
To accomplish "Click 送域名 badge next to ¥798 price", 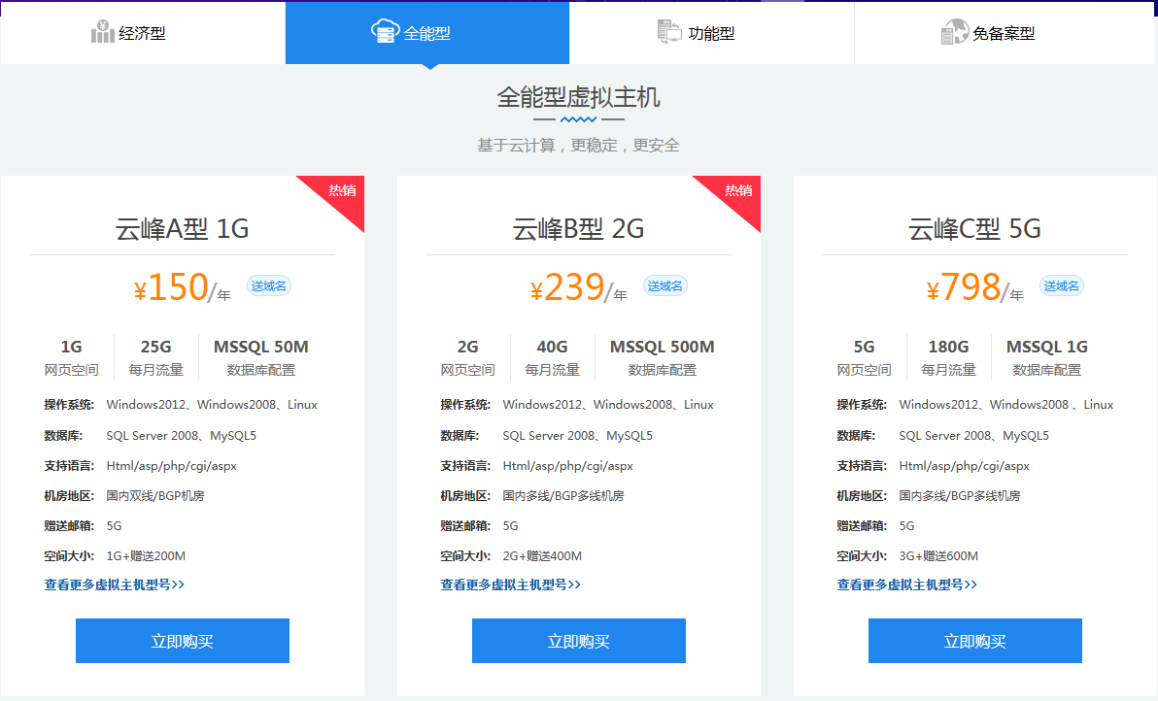I will tap(1062, 285).
